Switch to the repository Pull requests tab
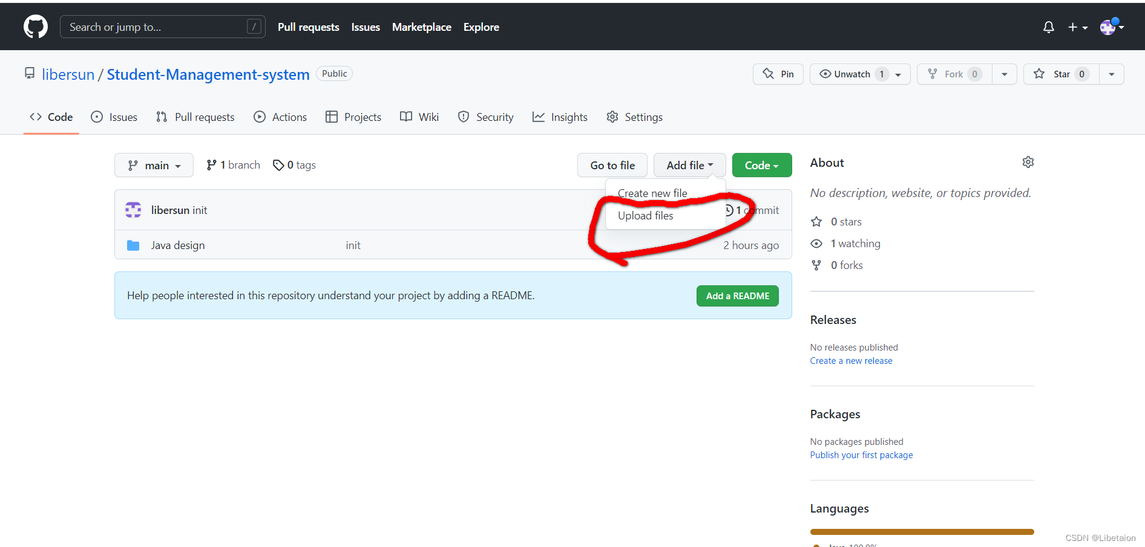Viewport: 1145px width, 547px height. click(195, 117)
